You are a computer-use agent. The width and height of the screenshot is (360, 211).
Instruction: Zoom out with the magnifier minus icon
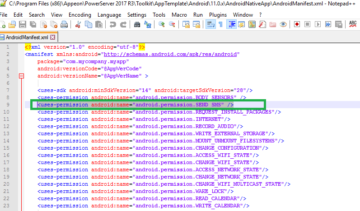[x=172, y=24]
